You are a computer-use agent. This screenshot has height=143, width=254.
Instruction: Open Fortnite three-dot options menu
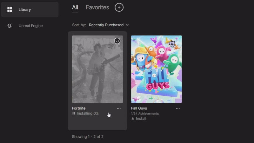coord(119,108)
